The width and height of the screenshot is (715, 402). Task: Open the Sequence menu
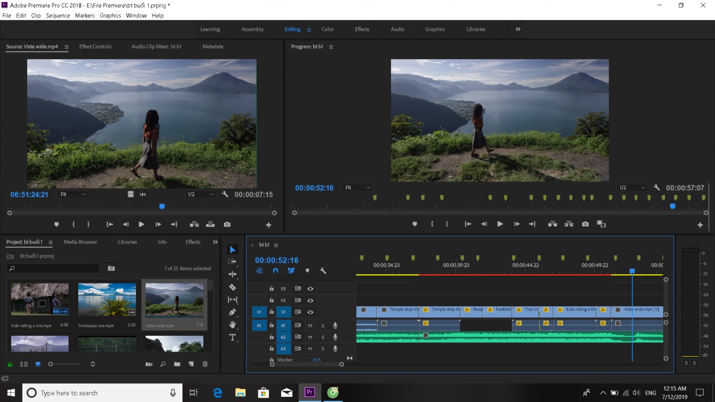[x=58, y=15]
